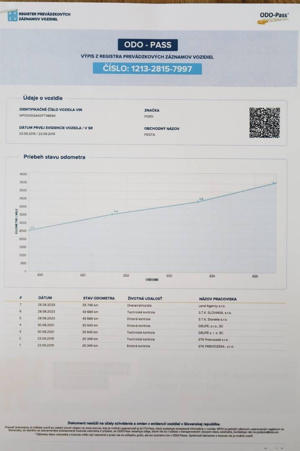The height and width of the screenshot is (451, 300).
Task: Click the 'Priebeh stavu odometra' chart heading
Action: 54,157
